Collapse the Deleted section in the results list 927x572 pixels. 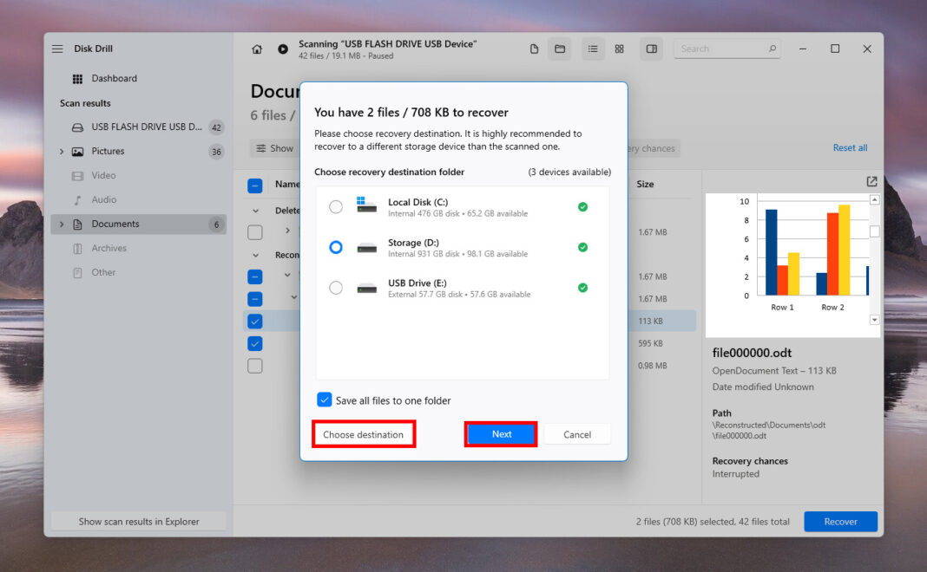(255, 210)
